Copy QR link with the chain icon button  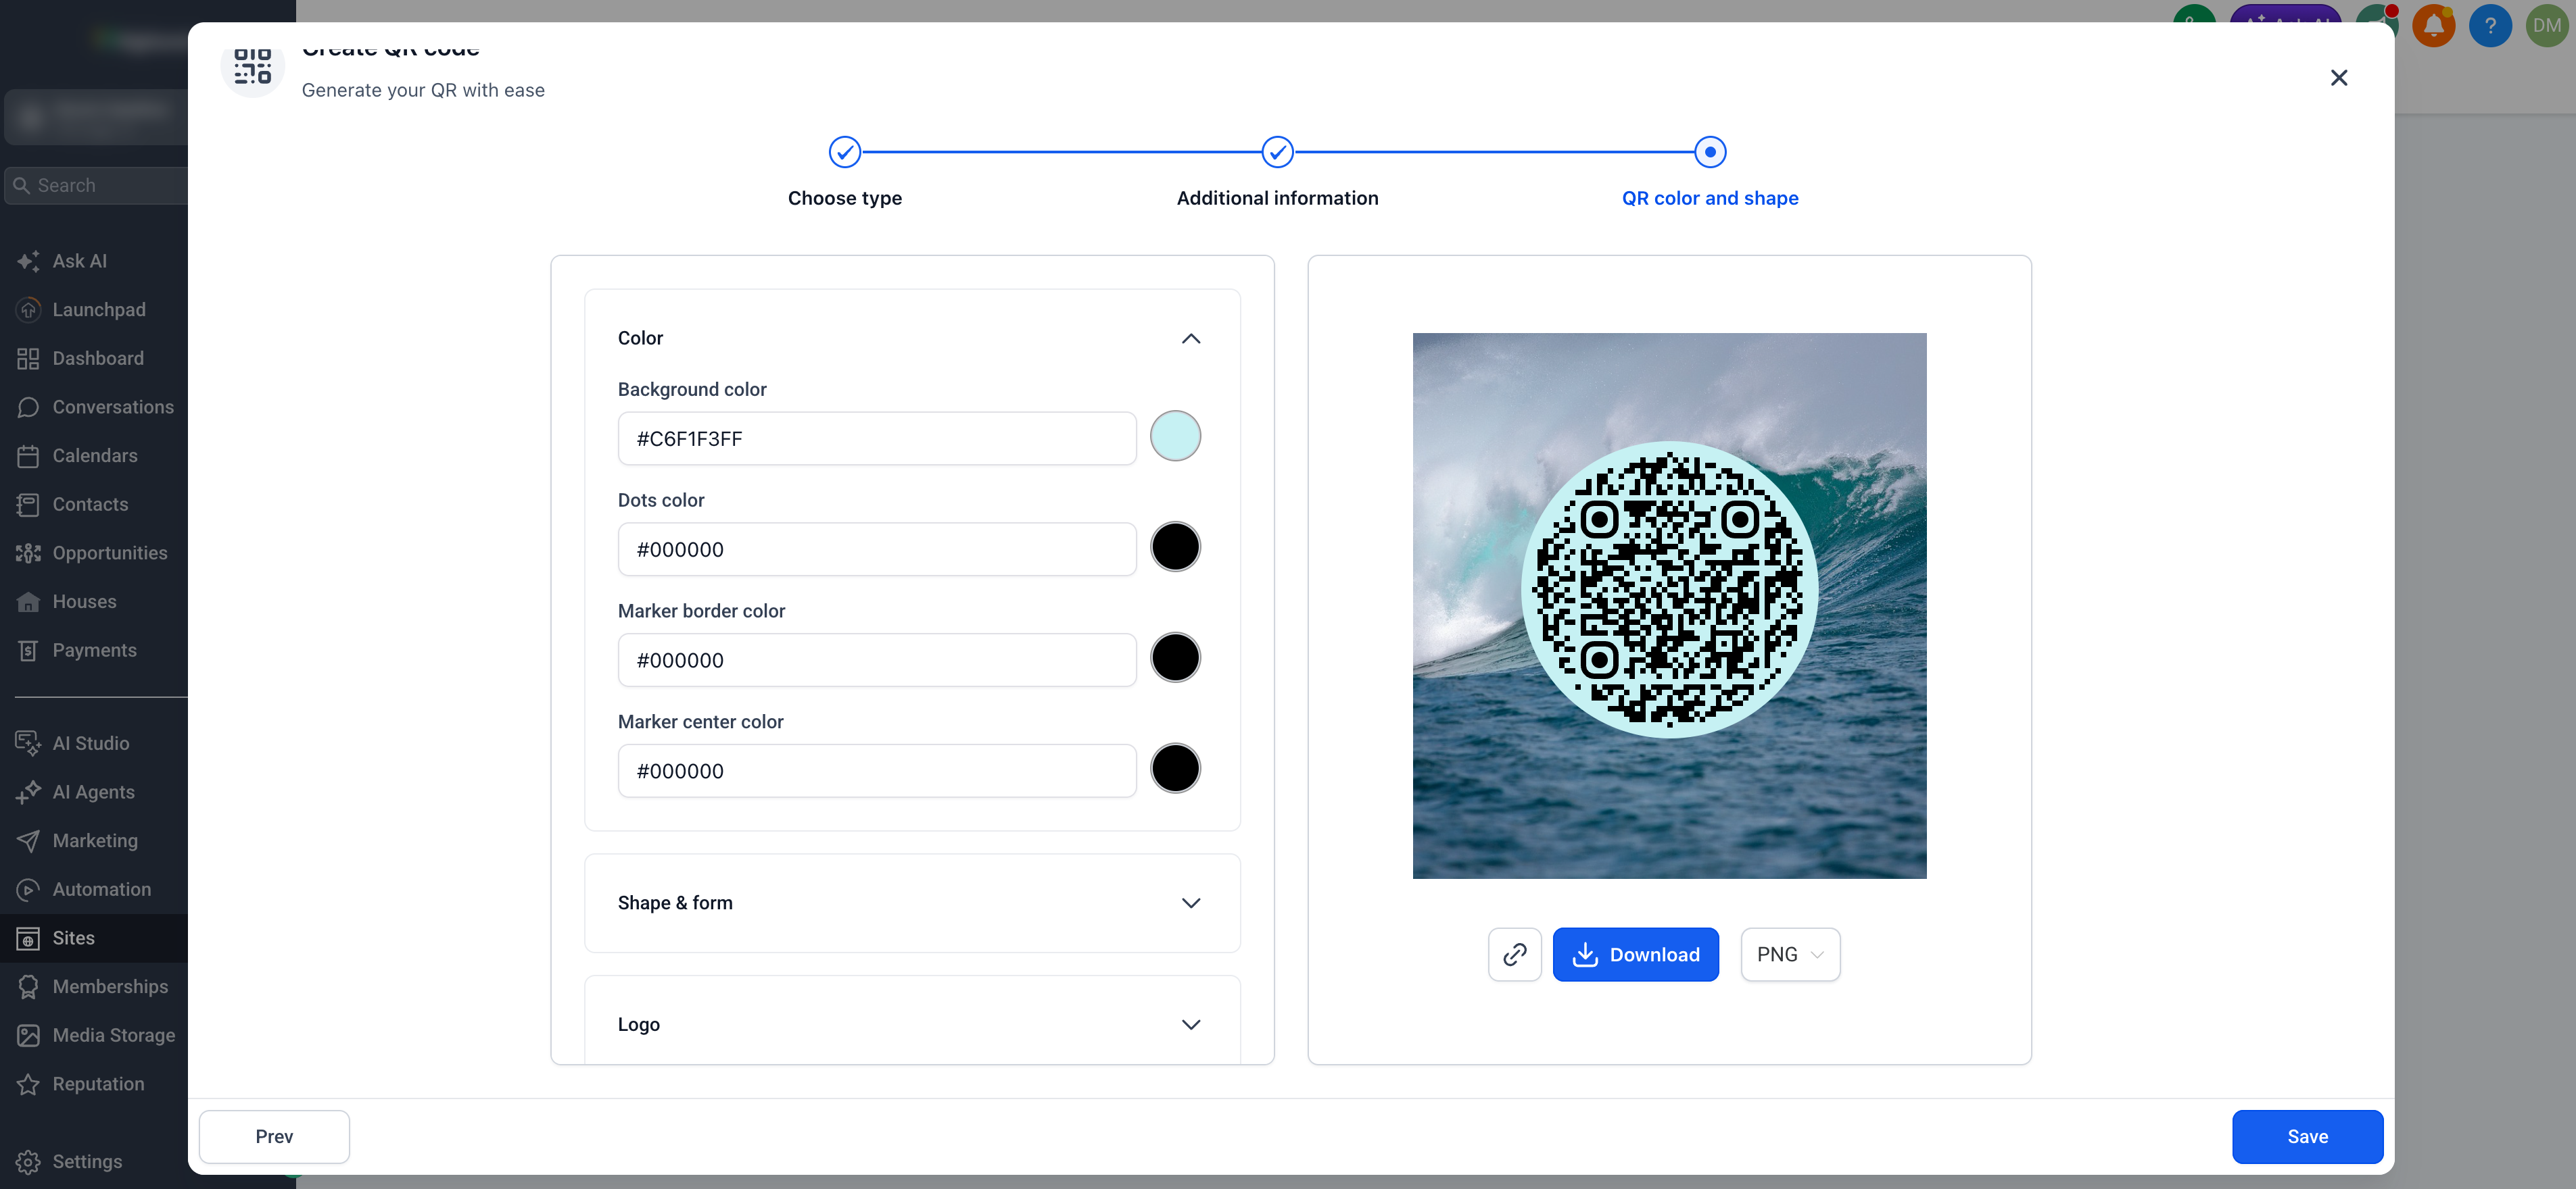(x=1514, y=954)
